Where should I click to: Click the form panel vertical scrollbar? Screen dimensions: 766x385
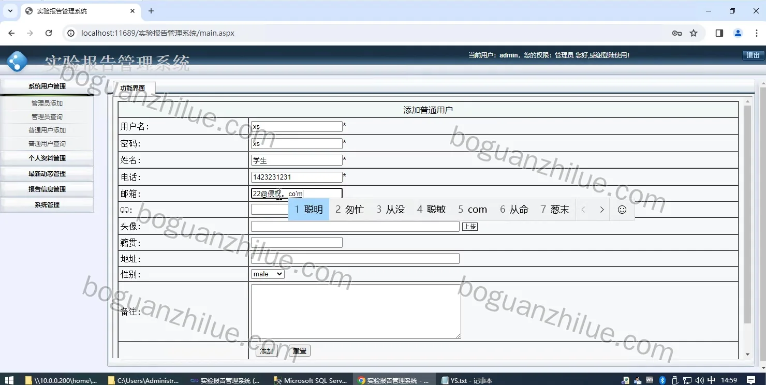tap(747, 215)
